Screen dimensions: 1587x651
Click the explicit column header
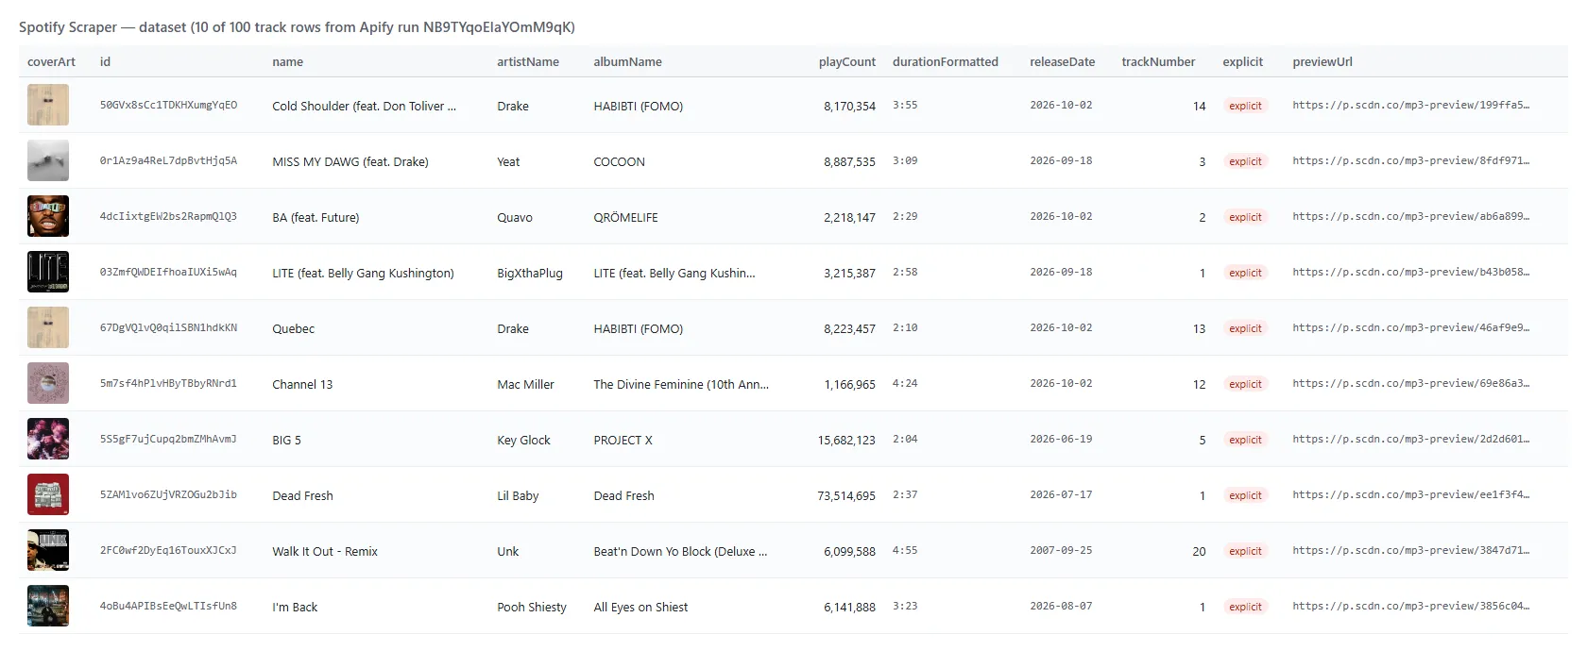[x=1242, y=61]
